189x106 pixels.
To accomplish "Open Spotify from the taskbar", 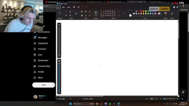I will click(110, 104).
